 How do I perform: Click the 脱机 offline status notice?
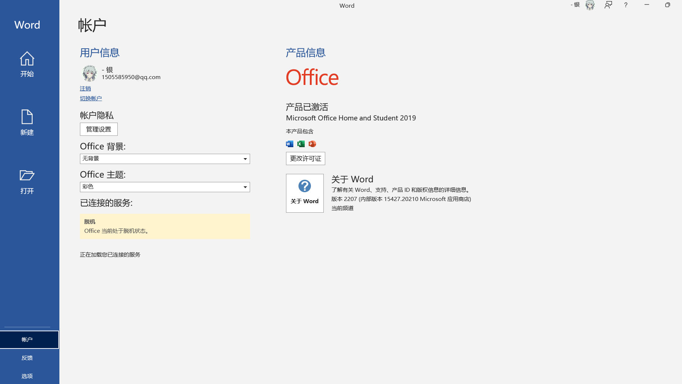165,226
